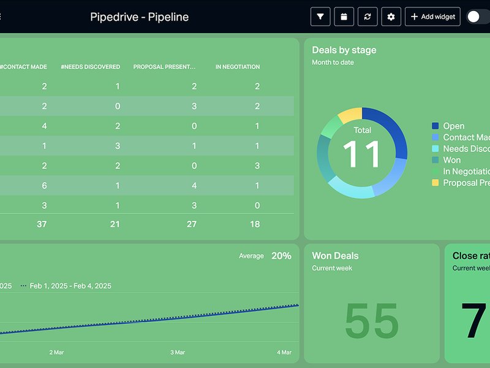This screenshot has height=368, width=490.
Task: Click the Month to date subtitle
Action: (333, 63)
